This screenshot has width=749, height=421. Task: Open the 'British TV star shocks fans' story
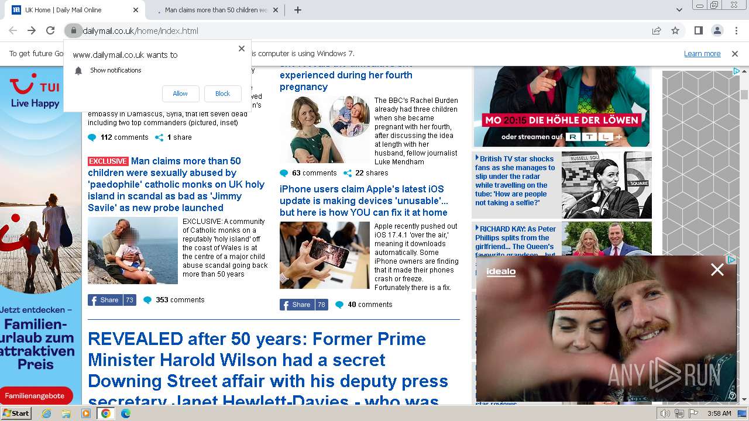(x=515, y=181)
